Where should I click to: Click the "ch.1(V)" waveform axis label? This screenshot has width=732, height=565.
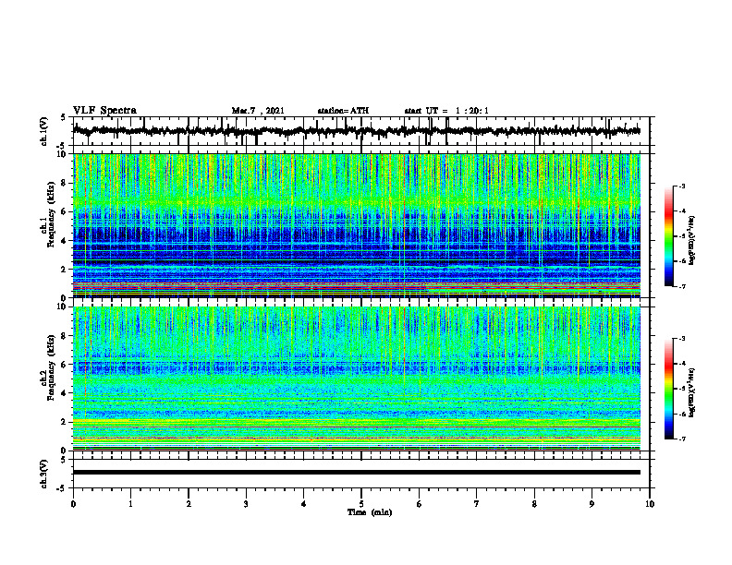[x=44, y=131]
